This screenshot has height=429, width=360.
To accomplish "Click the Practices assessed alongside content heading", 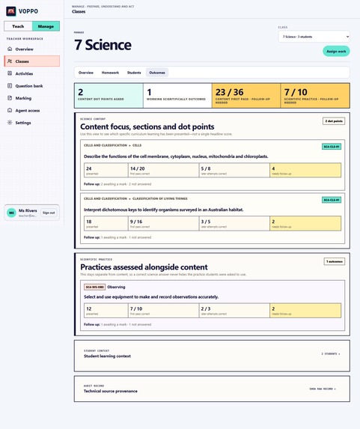I will [144, 267].
